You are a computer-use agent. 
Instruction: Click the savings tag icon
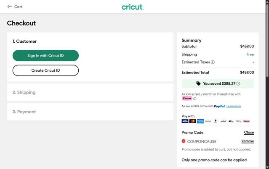(198, 83)
